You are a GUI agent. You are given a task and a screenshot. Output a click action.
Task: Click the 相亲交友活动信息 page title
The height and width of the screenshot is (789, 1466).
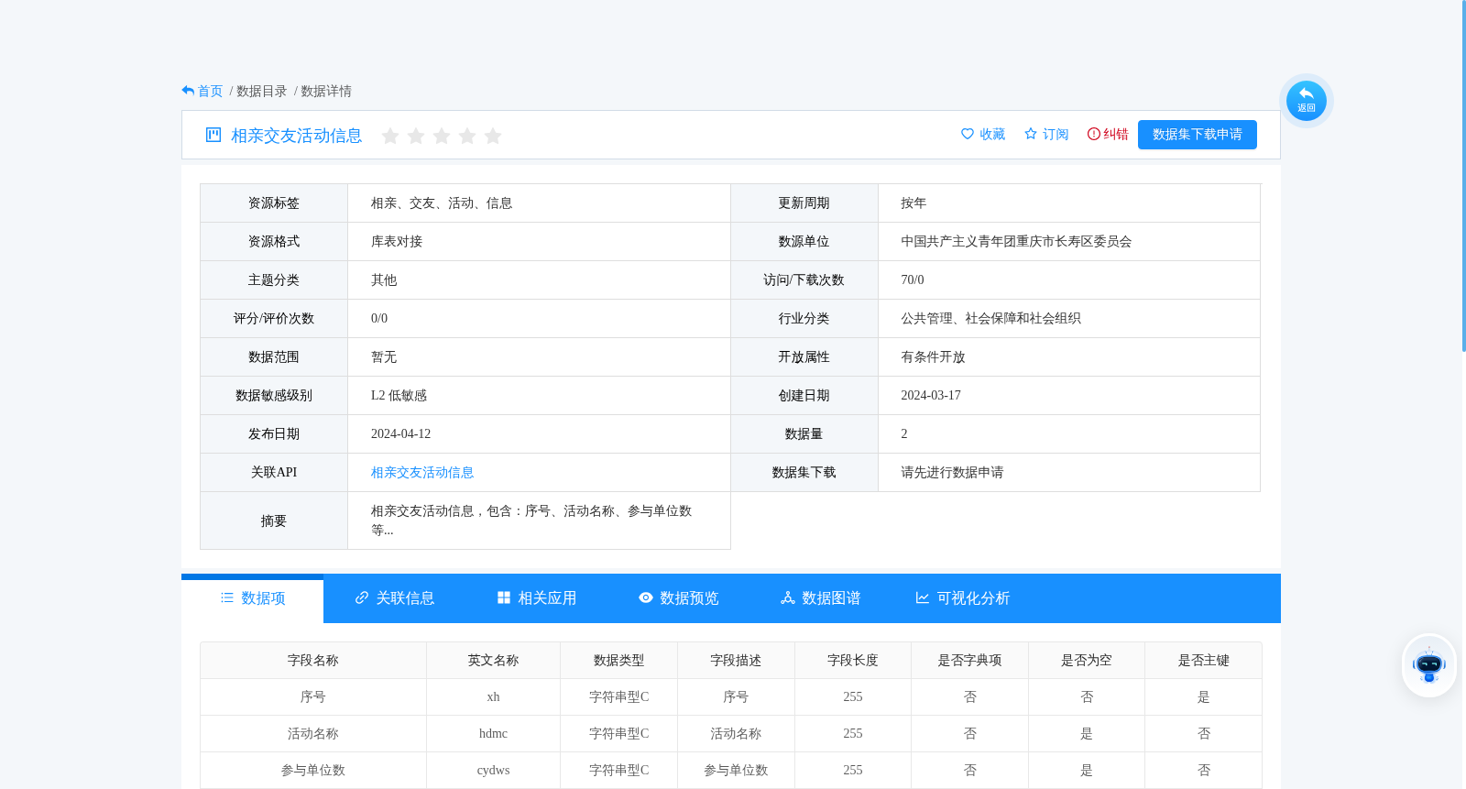point(297,136)
